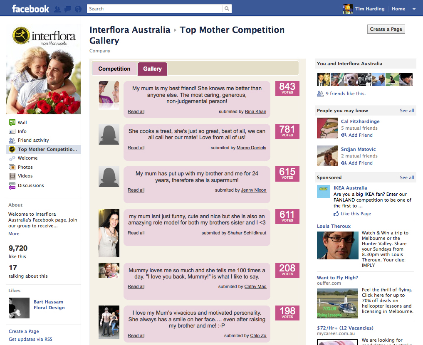Screen dimensions: 423x345
Task: Open the account dropdown arrow beside Home
Action: point(413,8)
